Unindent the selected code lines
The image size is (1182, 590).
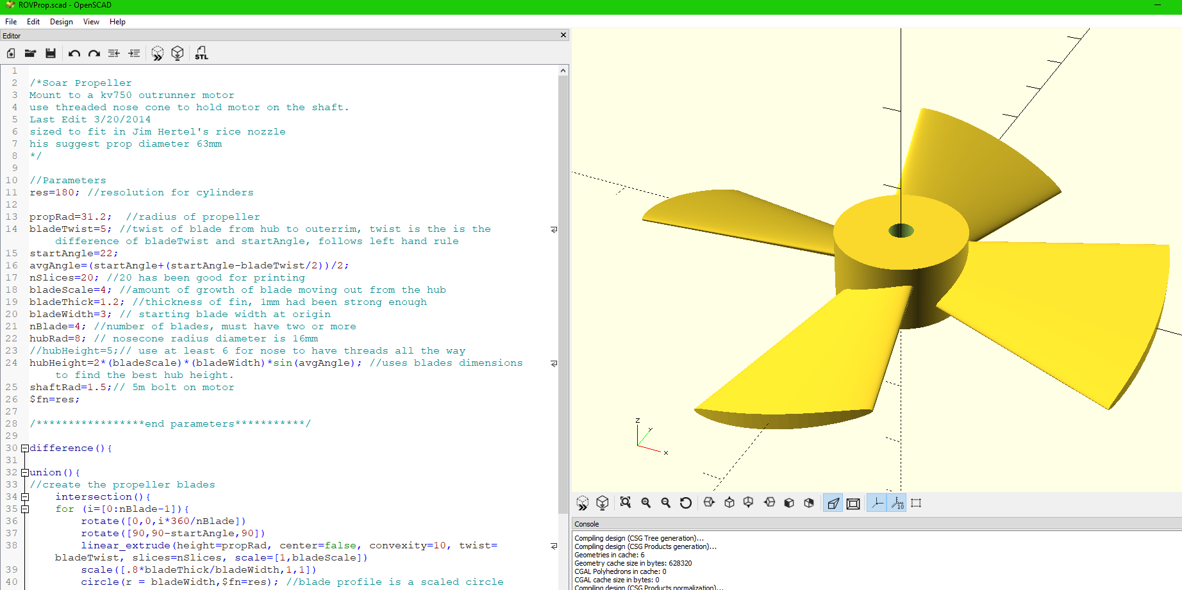coord(114,53)
